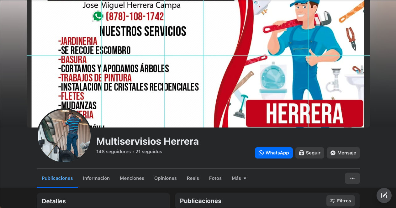Viewport: 396px width, 208px height.
Task: Open the Menciones tab
Action: tap(132, 178)
